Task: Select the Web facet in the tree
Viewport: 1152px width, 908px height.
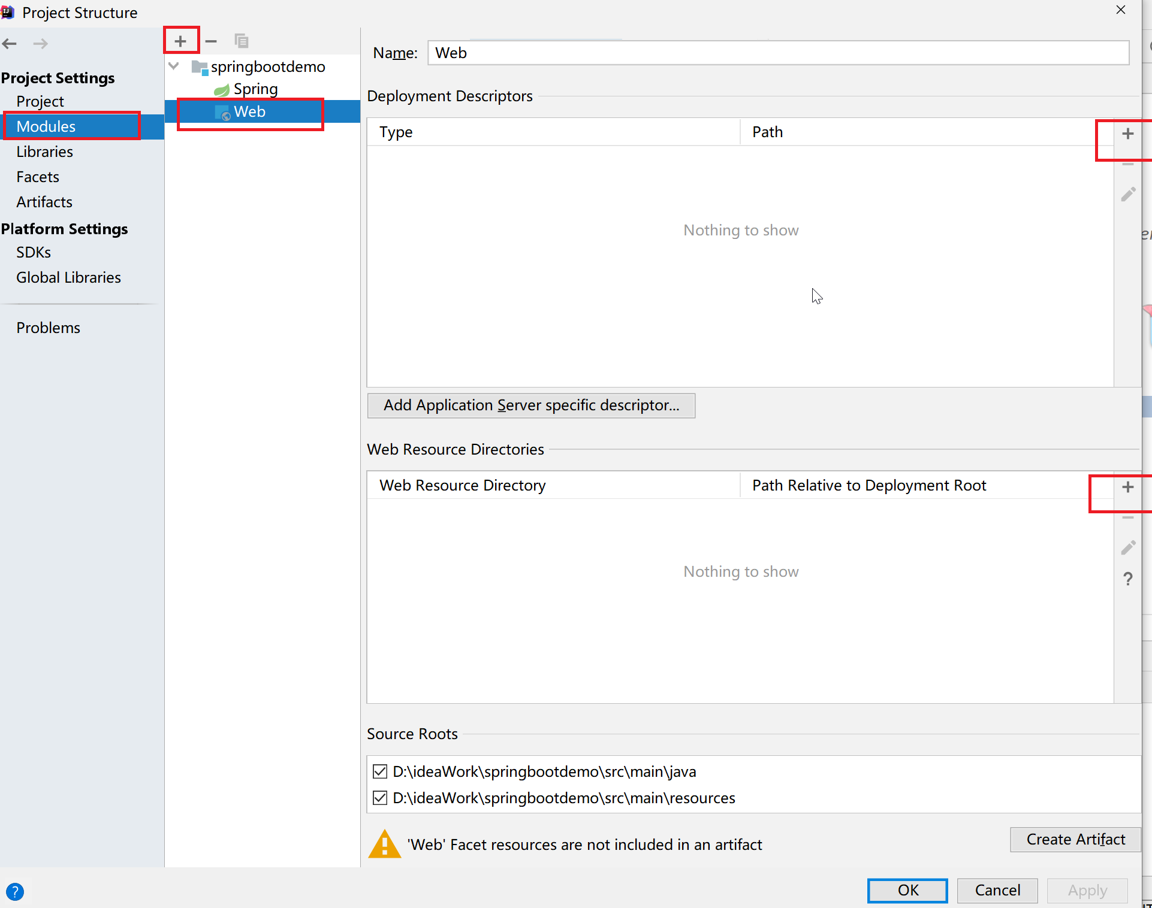Action: point(249,112)
